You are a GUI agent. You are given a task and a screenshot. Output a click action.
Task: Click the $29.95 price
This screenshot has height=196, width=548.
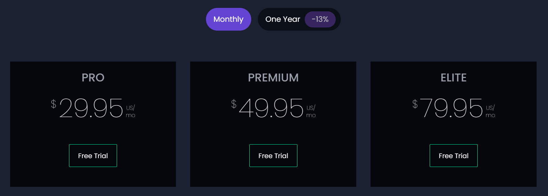[91, 108]
